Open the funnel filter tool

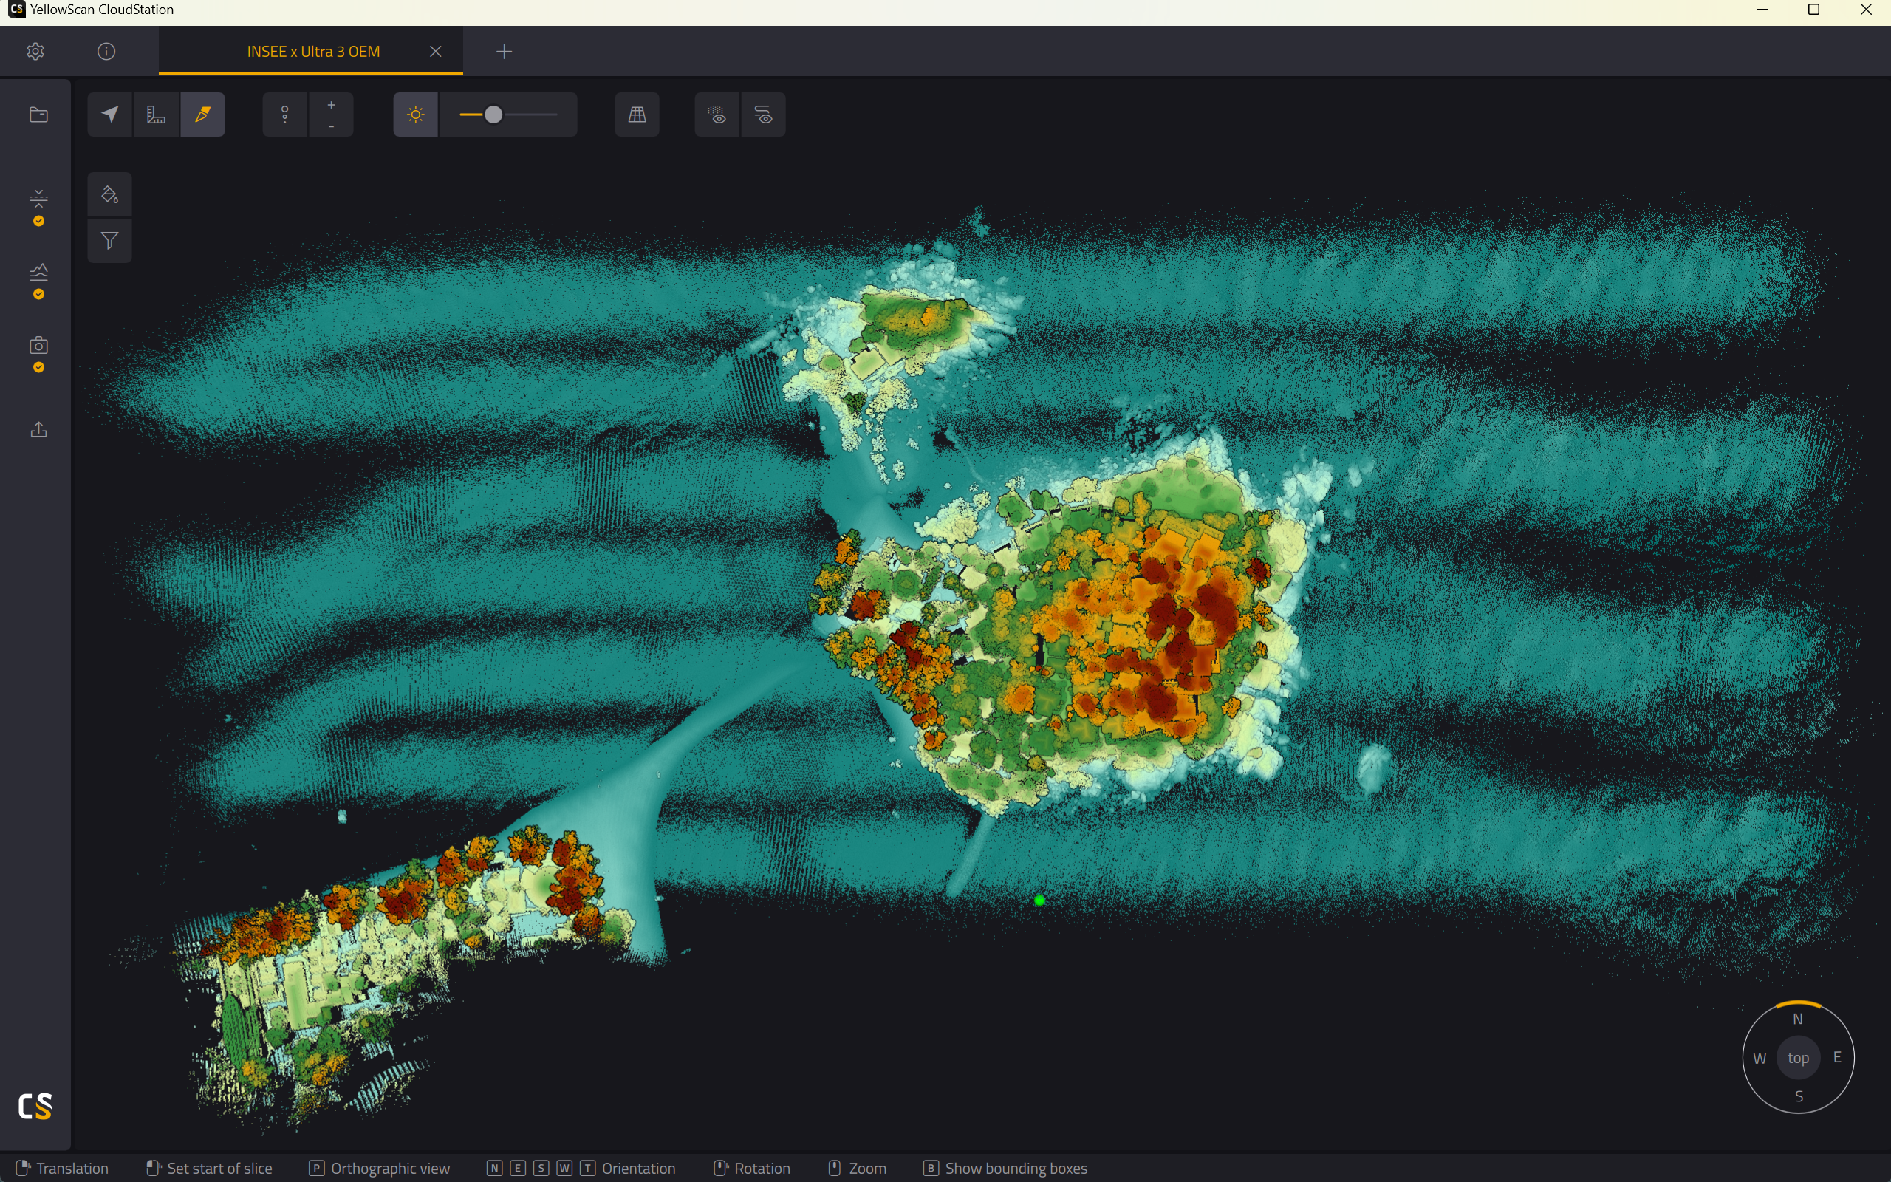110,241
